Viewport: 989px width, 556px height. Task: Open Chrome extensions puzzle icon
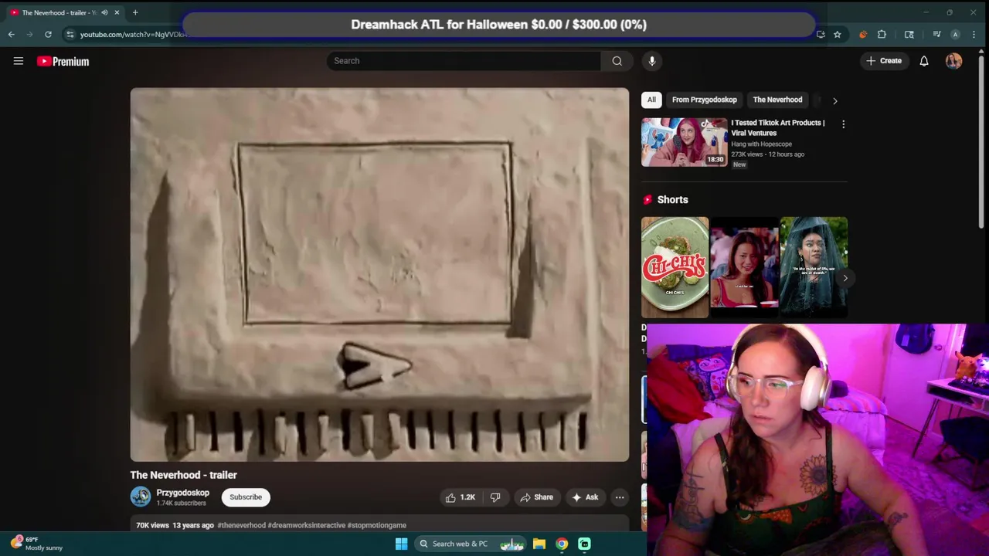pos(882,34)
